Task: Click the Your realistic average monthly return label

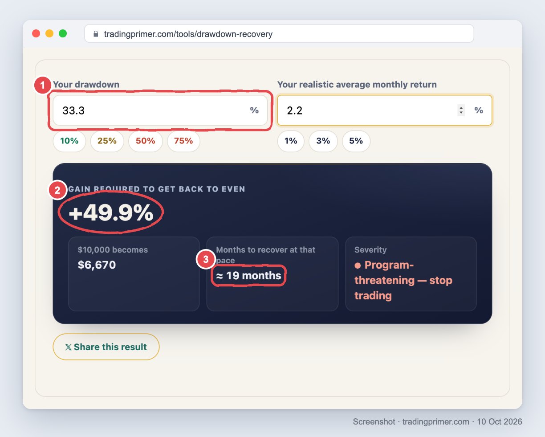Action: coord(357,85)
